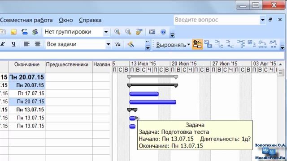Click the icon right of the highlighted orange button
Screen dimensions: 287x161
(x=208, y=44)
